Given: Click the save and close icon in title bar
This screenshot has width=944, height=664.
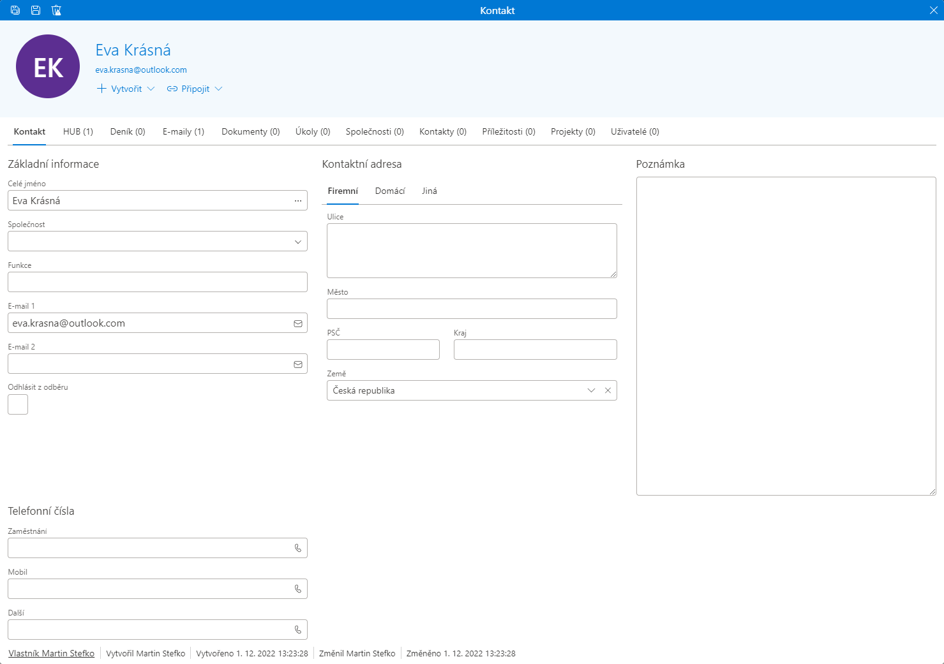Looking at the screenshot, I should 15,10.
